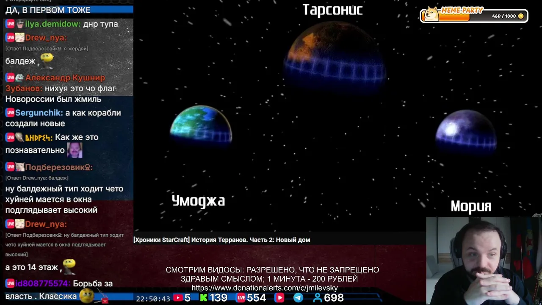
Task: Click the K platform count 139
Action: (218, 298)
